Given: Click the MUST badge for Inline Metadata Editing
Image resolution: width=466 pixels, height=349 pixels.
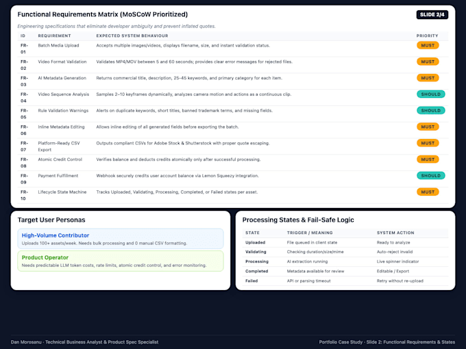Looking at the screenshot, I should coord(428,127).
